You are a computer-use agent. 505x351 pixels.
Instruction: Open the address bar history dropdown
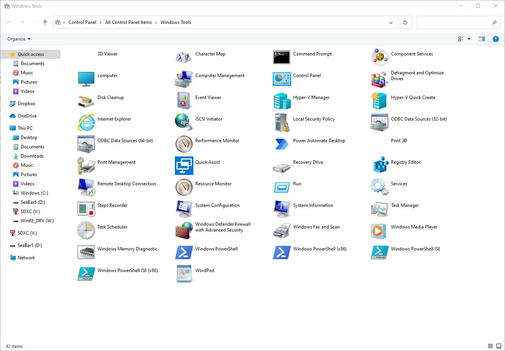pyautogui.click(x=391, y=22)
